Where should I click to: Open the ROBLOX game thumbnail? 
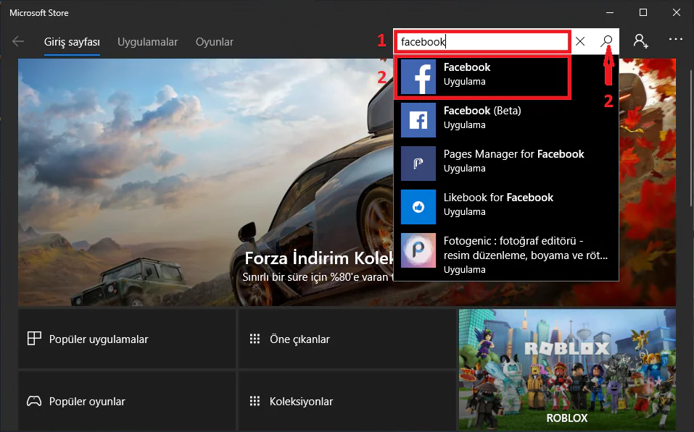(x=566, y=369)
